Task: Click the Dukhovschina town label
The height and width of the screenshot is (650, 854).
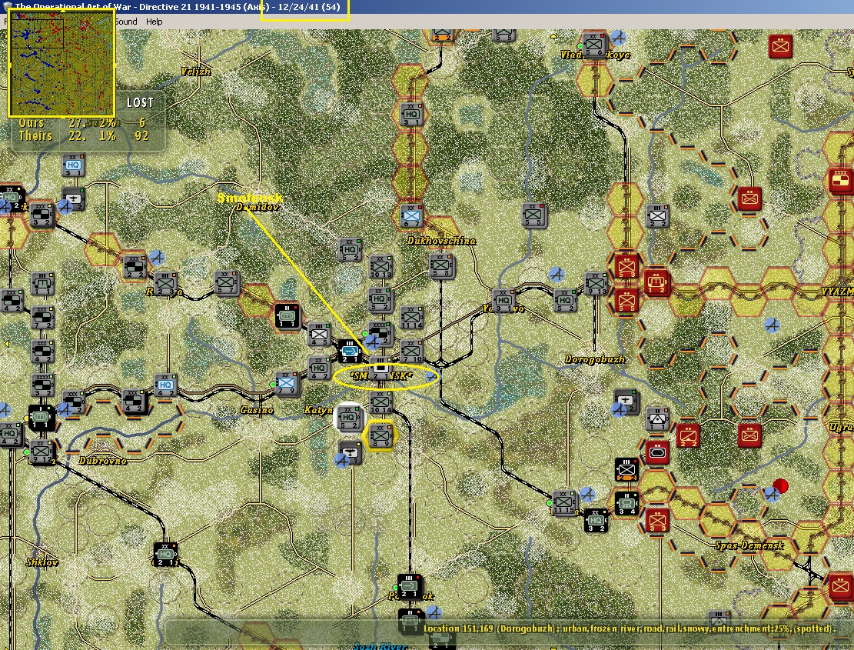Action: tap(441, 241)
